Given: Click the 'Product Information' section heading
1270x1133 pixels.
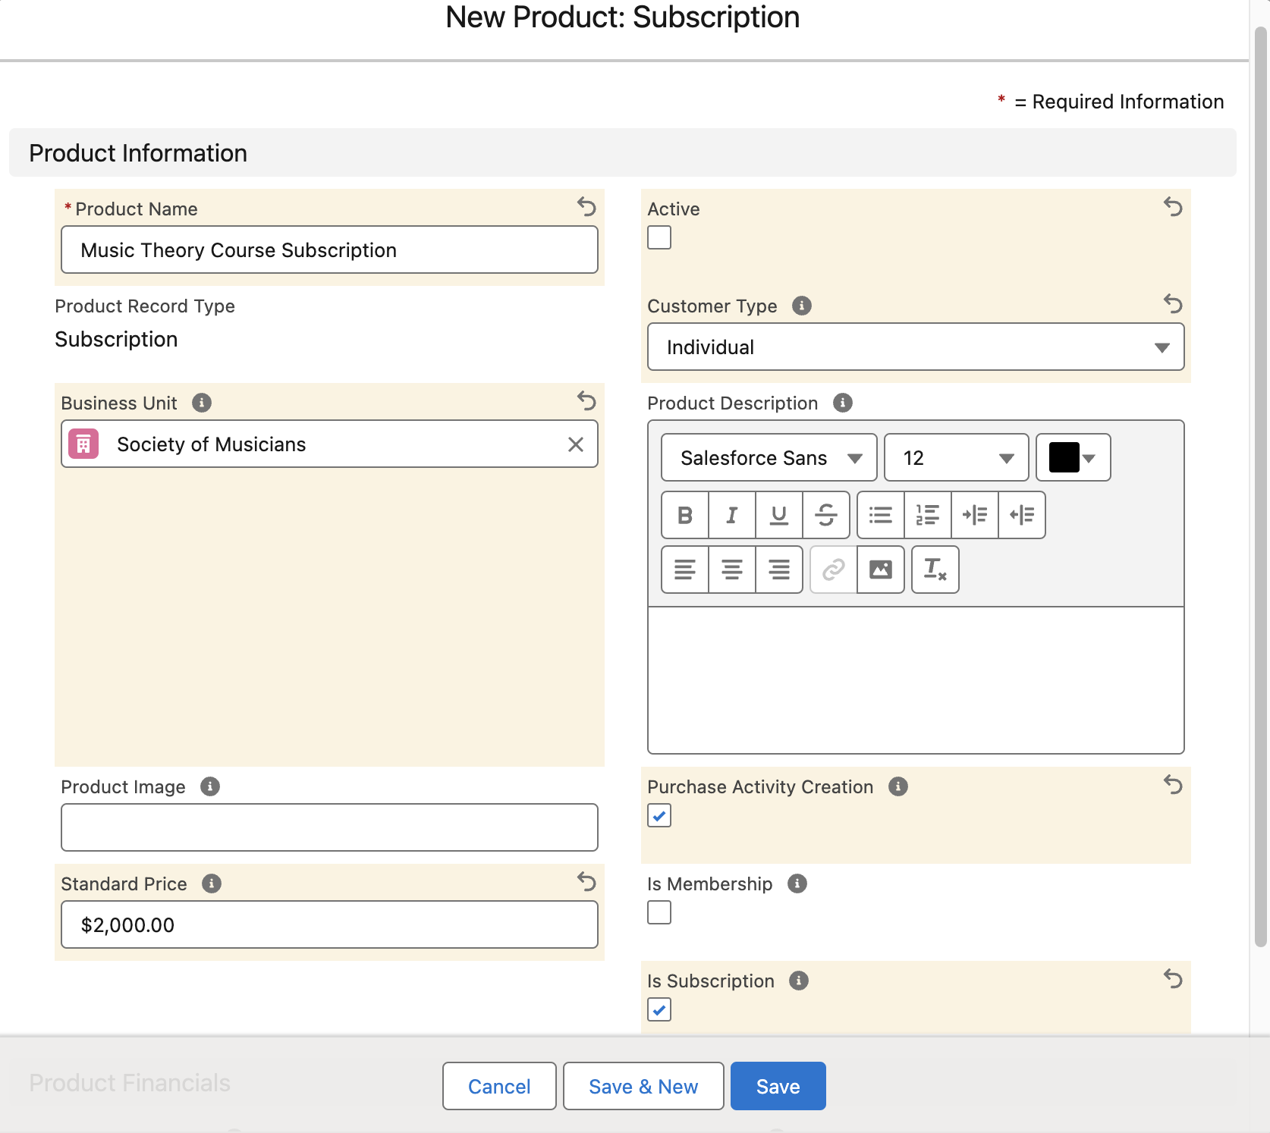Looking at the screenshot, I should [138, 153].
